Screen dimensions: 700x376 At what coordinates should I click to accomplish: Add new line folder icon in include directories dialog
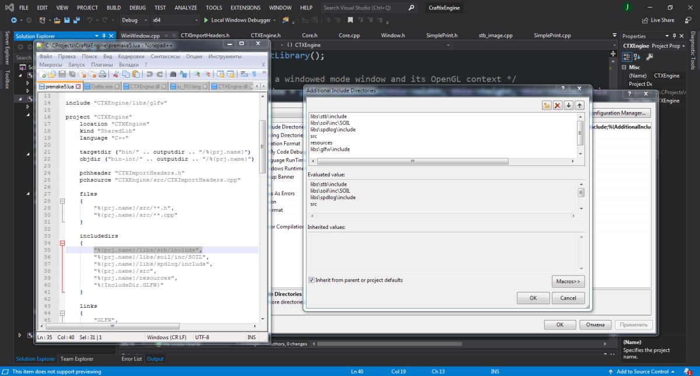[547, 105]
